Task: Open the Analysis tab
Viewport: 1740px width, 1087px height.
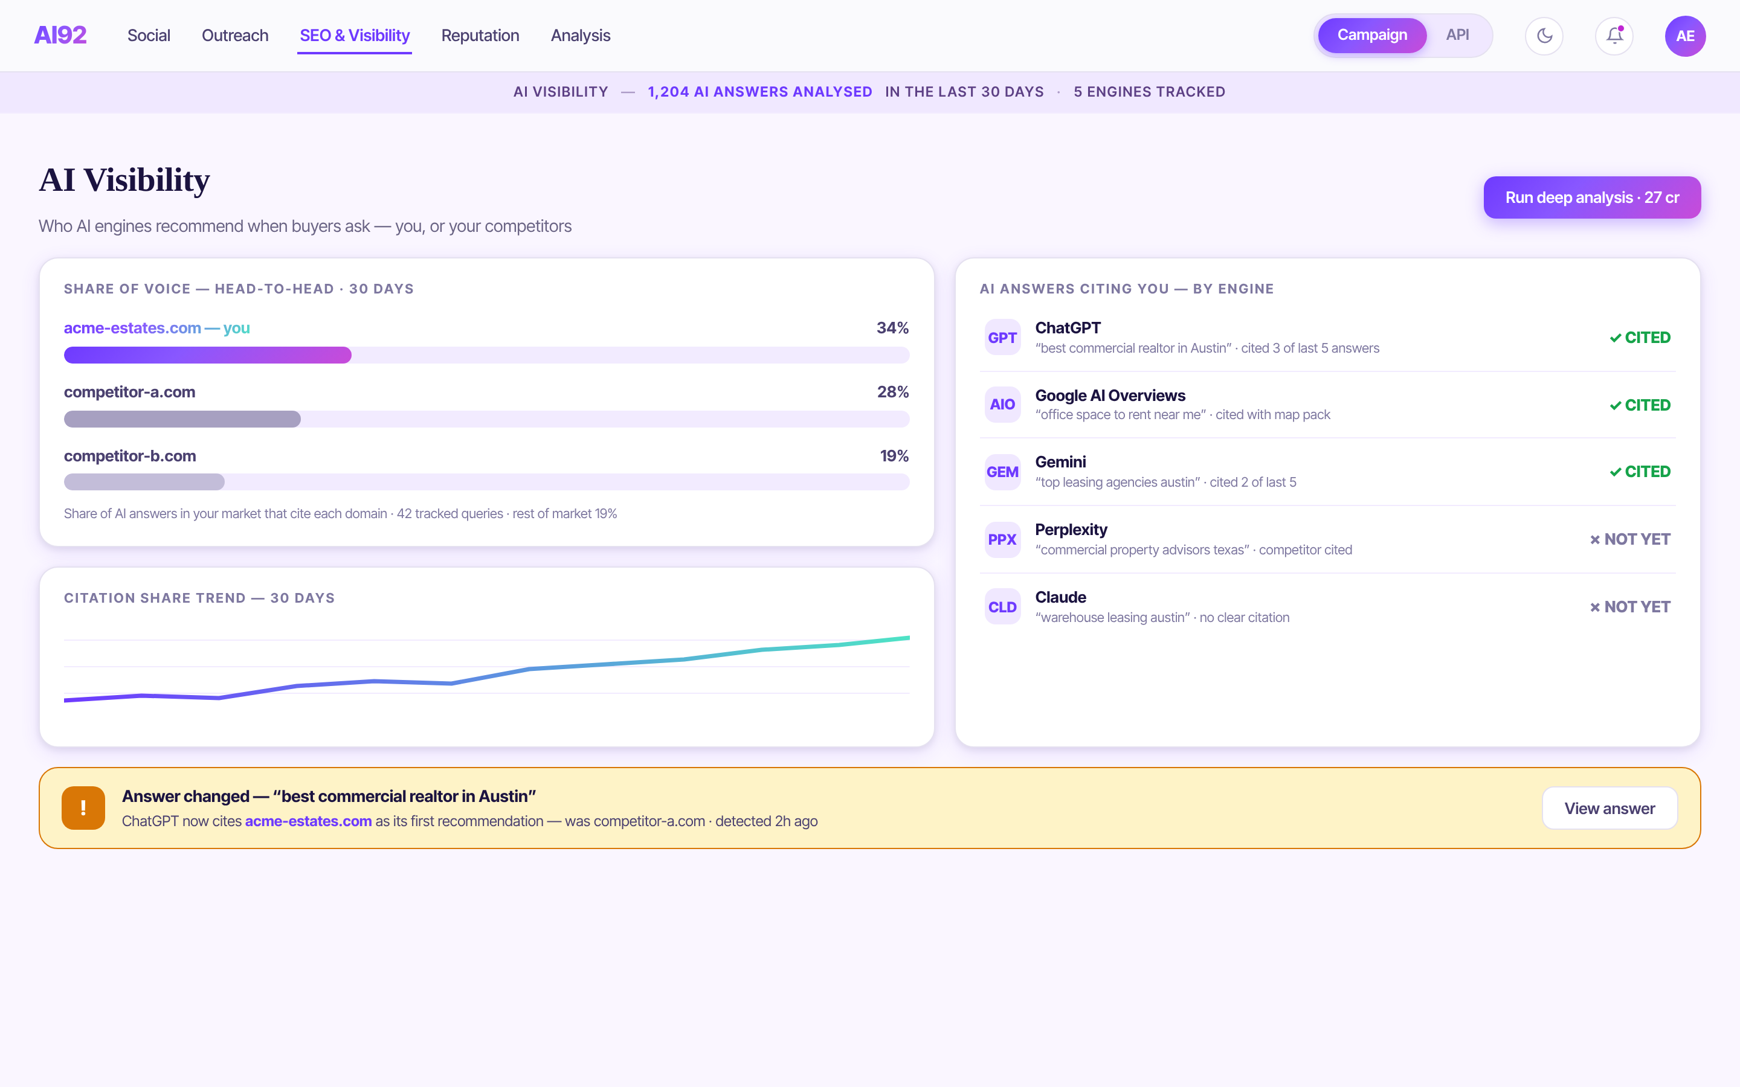Action: pyautogui.click(x=580, y=35)
